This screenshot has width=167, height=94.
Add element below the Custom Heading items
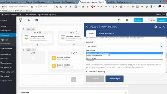(x=74, y=71)
